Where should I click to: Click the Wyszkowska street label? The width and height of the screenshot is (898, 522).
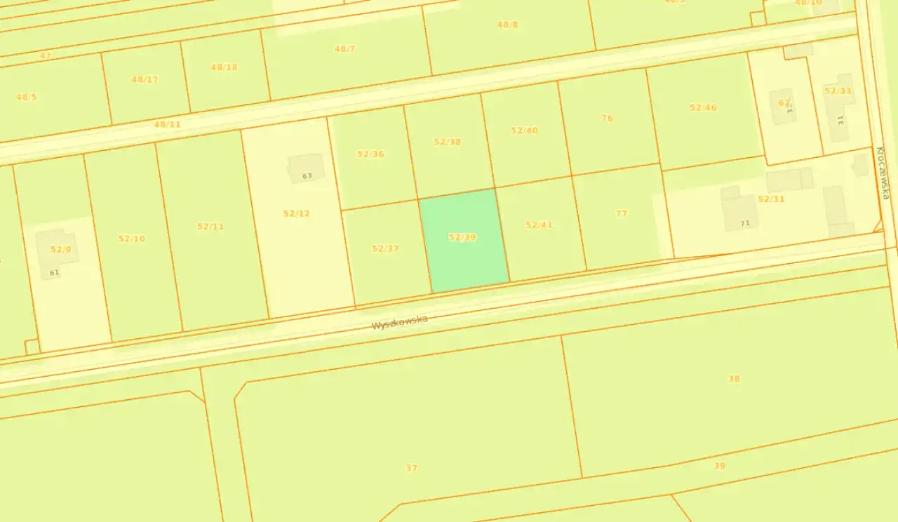399,323
